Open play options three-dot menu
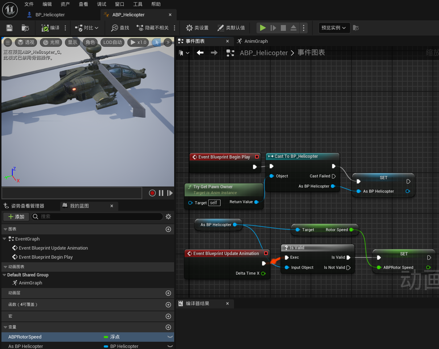Image resolution: width=439 pixels, height=349 pixels. pyautogui.click(x=304, y=28)
